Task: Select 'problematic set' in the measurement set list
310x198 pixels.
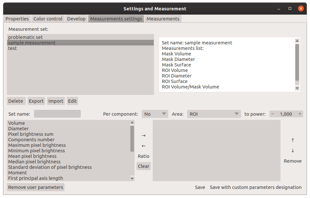Action: click(x=80, y=37)
